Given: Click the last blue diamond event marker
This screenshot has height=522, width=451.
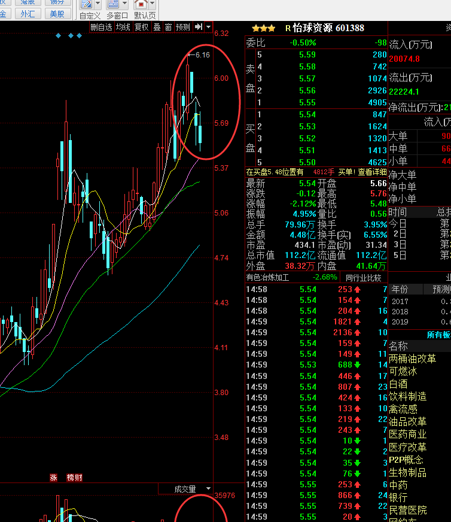Looking at the screenshot, I should click(79, 36).
